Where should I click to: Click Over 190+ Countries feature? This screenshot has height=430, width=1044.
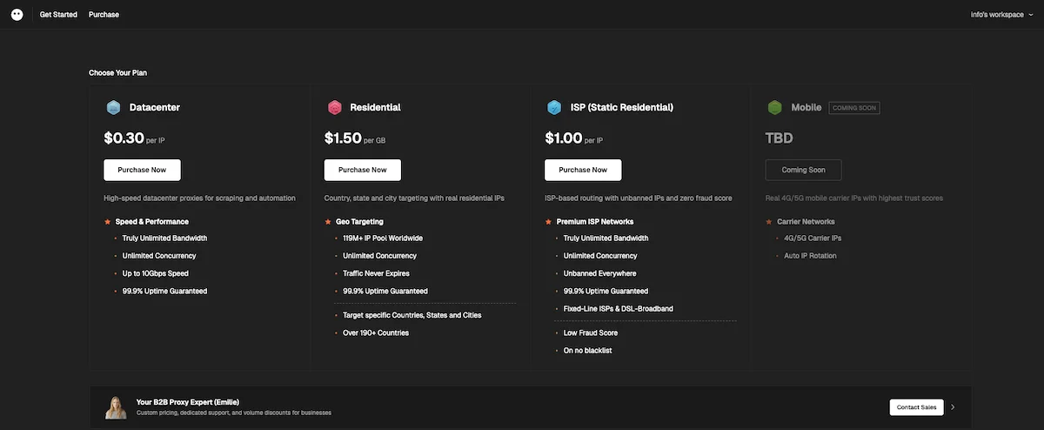pyautogui.click(x=376, y=333)
